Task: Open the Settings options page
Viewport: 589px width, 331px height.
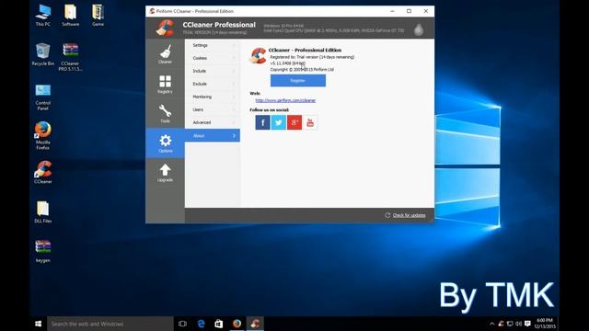Action: (213, 45)
